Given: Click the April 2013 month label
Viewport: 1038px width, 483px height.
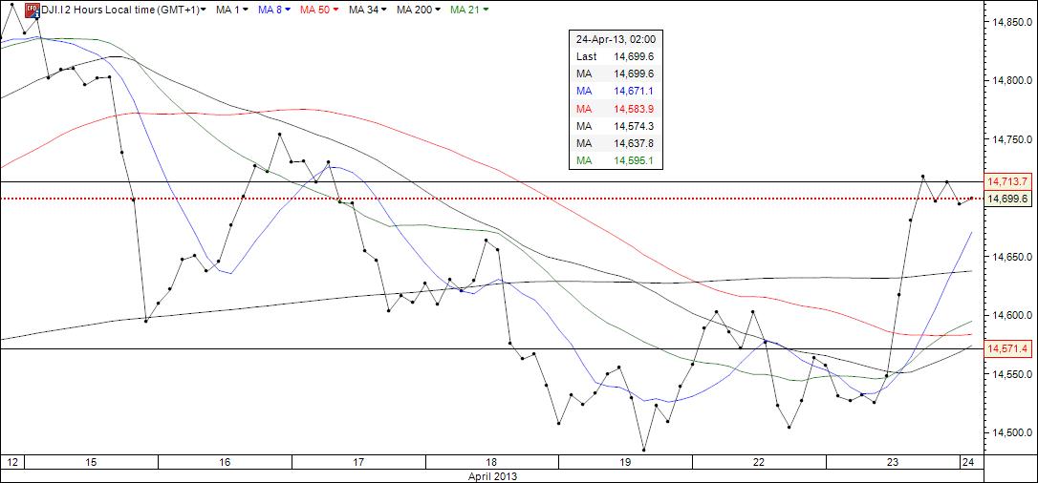Looking at the screenshot, I should (491, 475).
